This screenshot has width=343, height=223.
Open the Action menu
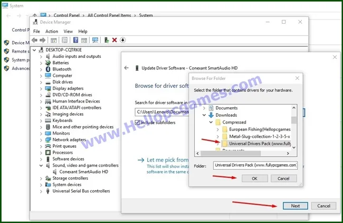tap(52, 32)
